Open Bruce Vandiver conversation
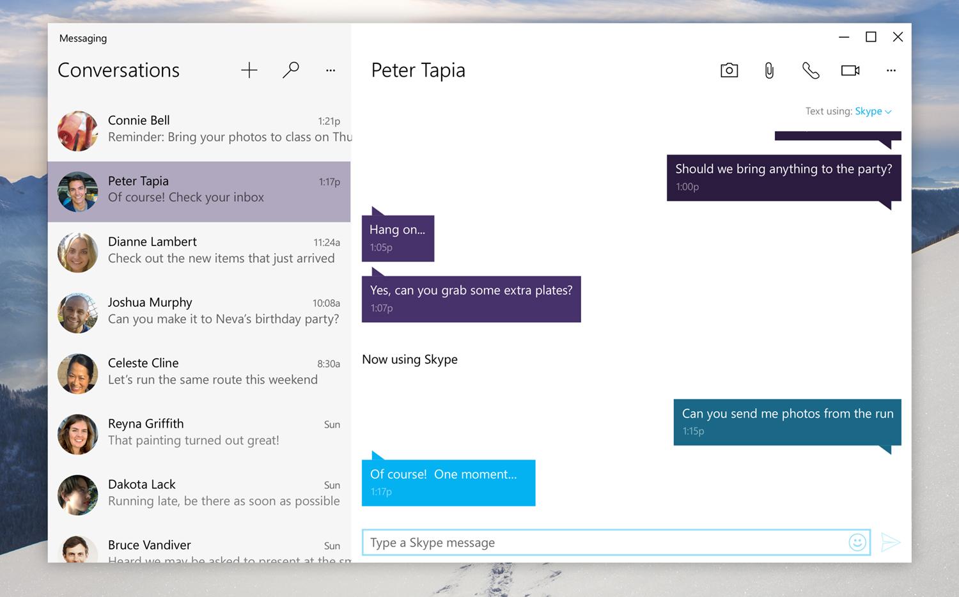 click(199, 545)
